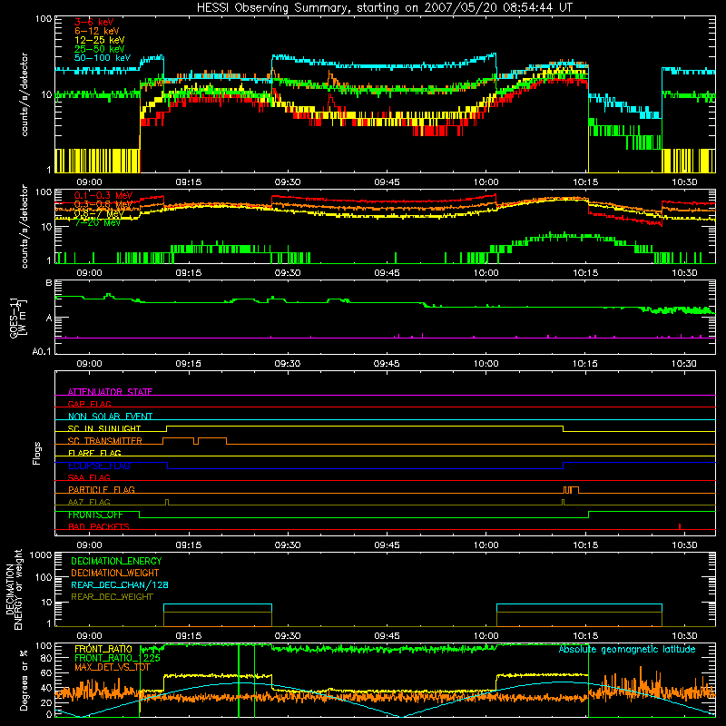
Task: Select the 3-6 keV legend label
Action: 94,22
